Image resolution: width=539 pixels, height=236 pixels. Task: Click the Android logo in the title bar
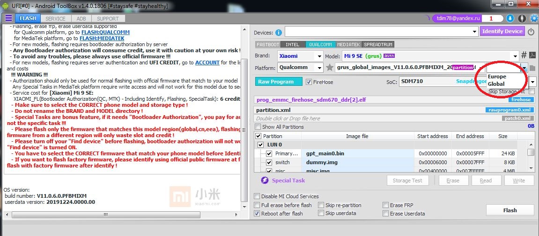[x=6, y=5]
